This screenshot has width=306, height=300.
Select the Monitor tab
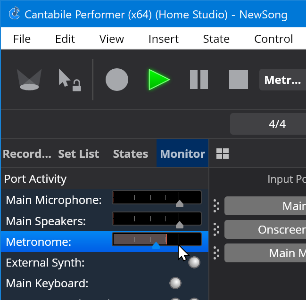click(182, 154)
